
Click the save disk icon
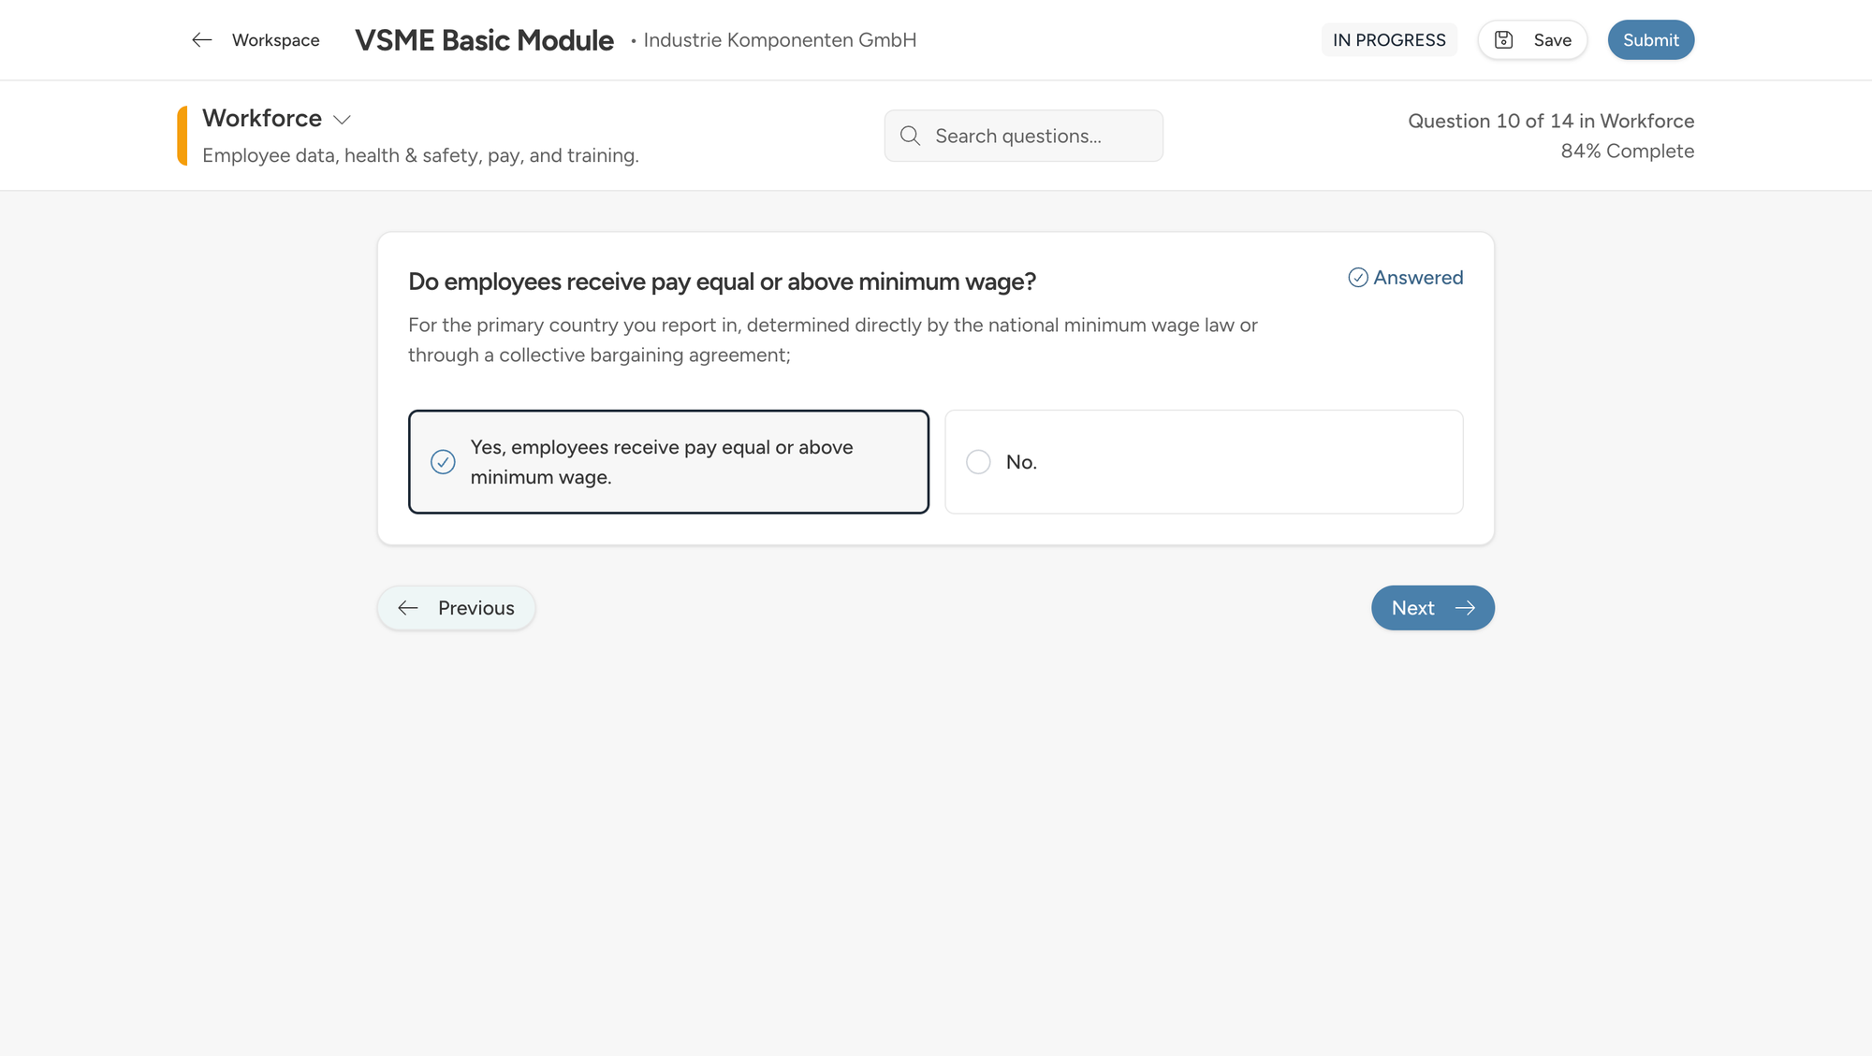(1503, 39)
